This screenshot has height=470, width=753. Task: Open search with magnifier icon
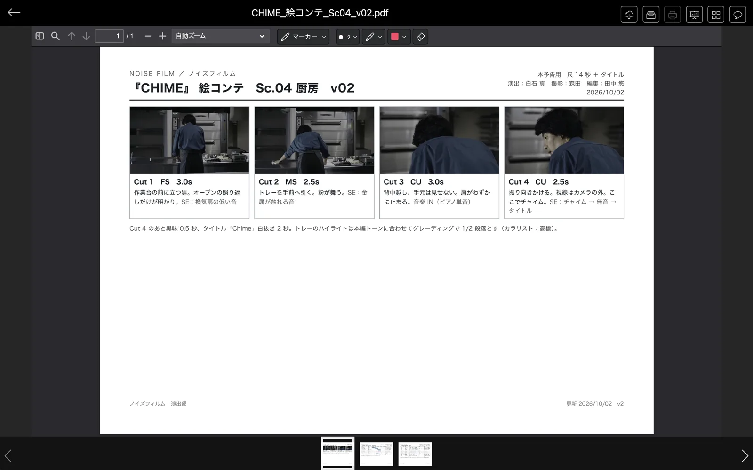coord(56,36)
